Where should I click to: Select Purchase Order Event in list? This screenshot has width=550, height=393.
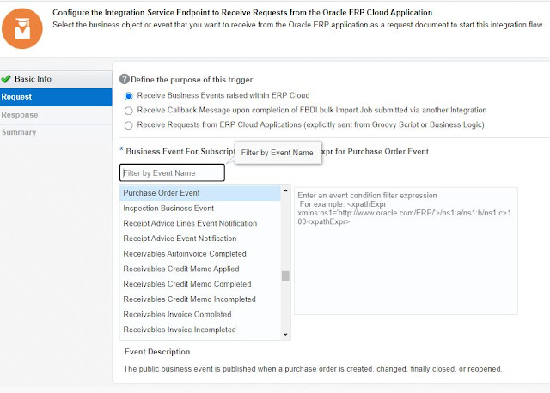(200, 193)
